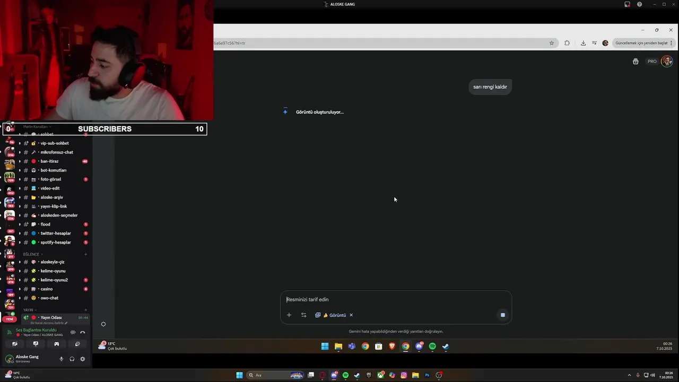The width and height of the screenshot is (679, 382).
Task: Open the Gemini tools sliders icon
Action: click(303, 315)
